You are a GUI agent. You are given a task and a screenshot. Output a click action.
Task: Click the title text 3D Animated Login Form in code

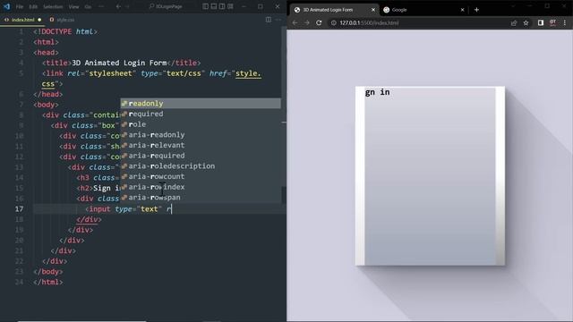[x=119, y=63]
